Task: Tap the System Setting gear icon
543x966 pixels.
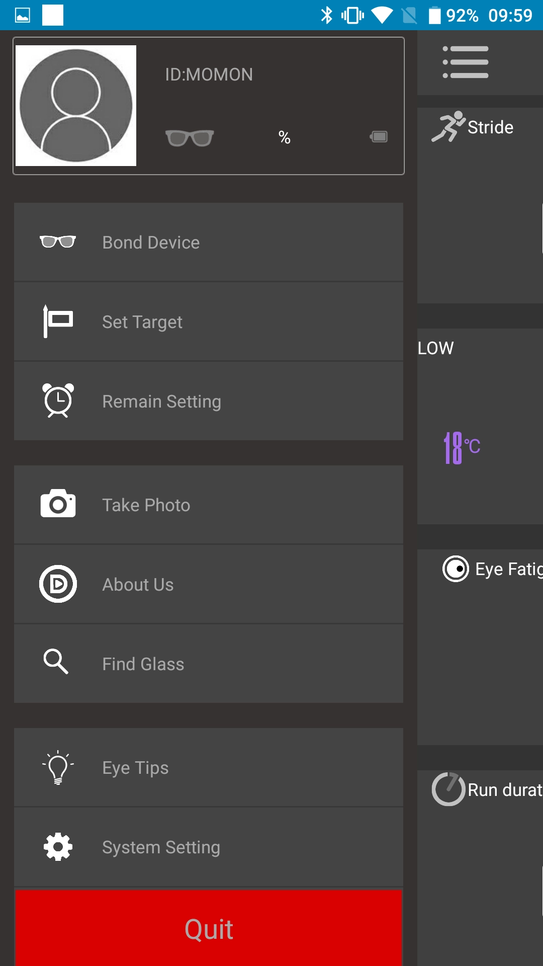Action: coord(58,847)
